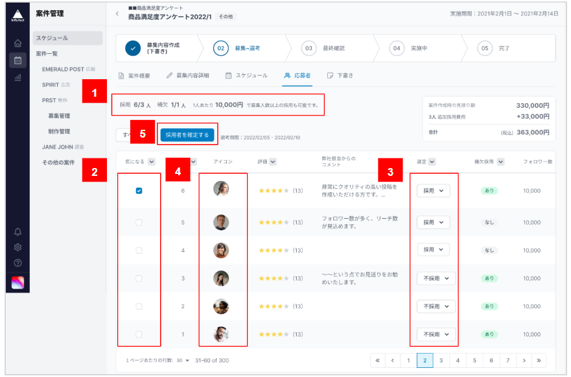The height and width of the screenshot is (377, 571).
Task: Click the colorful account avatar in sidebar
Action: tap(17, 282)
